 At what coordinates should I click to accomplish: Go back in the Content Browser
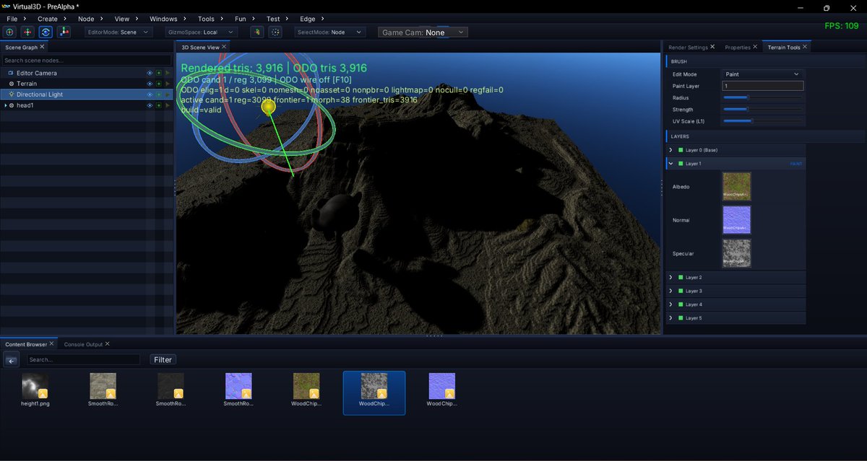pos(12,360)
